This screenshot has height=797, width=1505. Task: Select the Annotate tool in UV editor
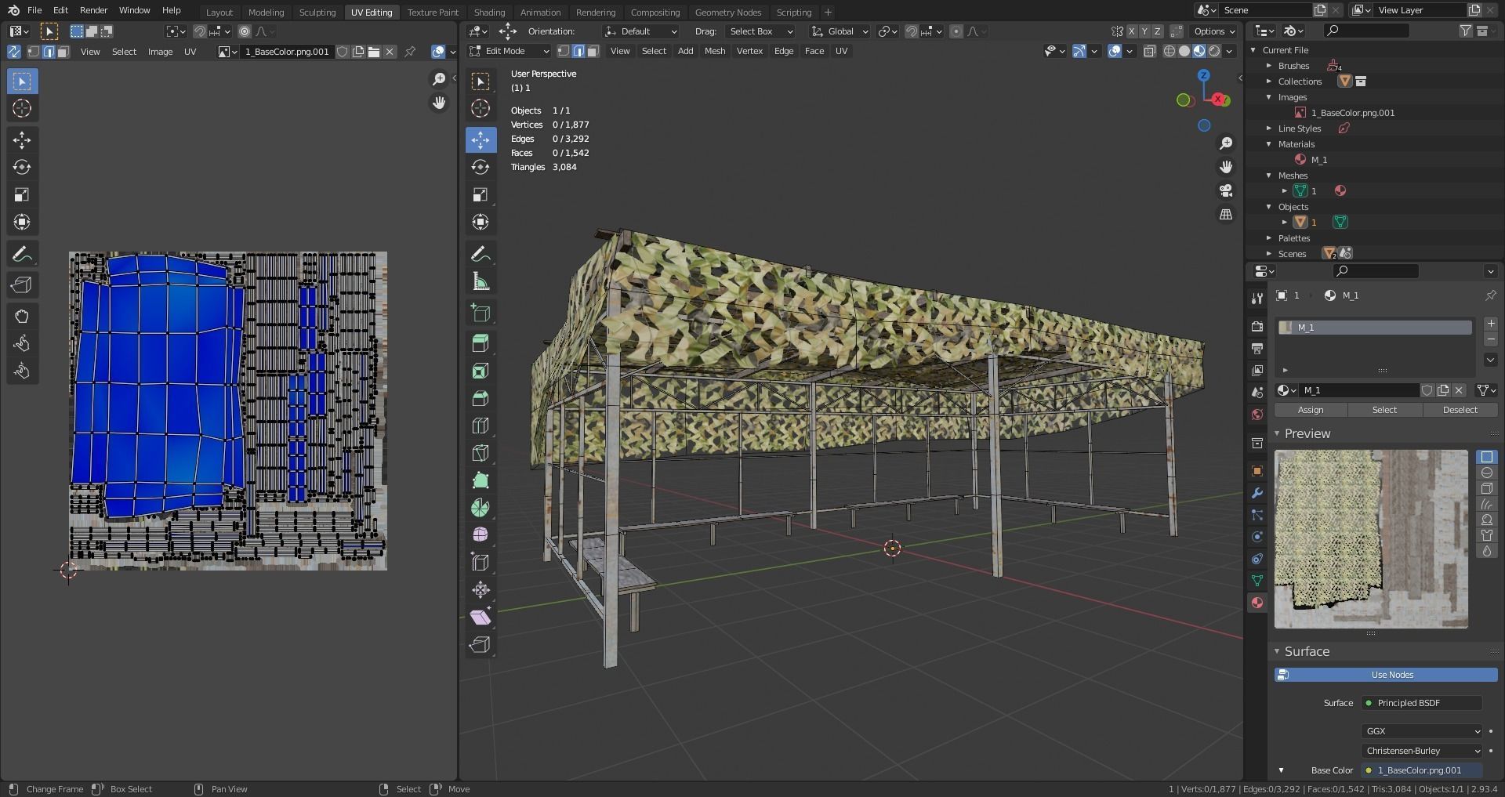(x=22, y=254)
